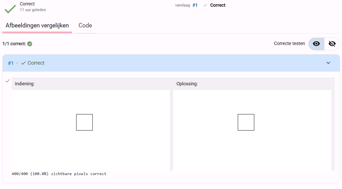This screenshot has width=342, height=189.
Task: Click the Oplossing solution image
Action: 252,130
